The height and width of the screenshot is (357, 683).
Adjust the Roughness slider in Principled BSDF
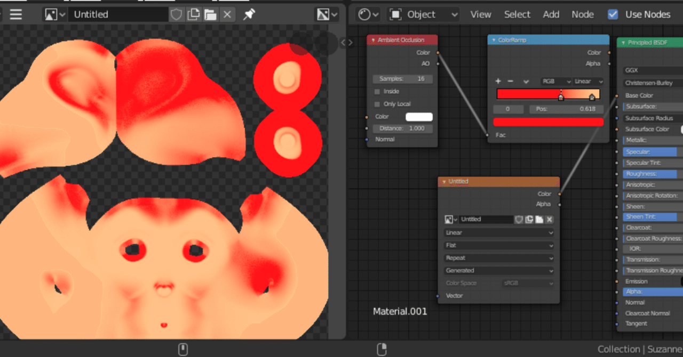tap(653, 174)
